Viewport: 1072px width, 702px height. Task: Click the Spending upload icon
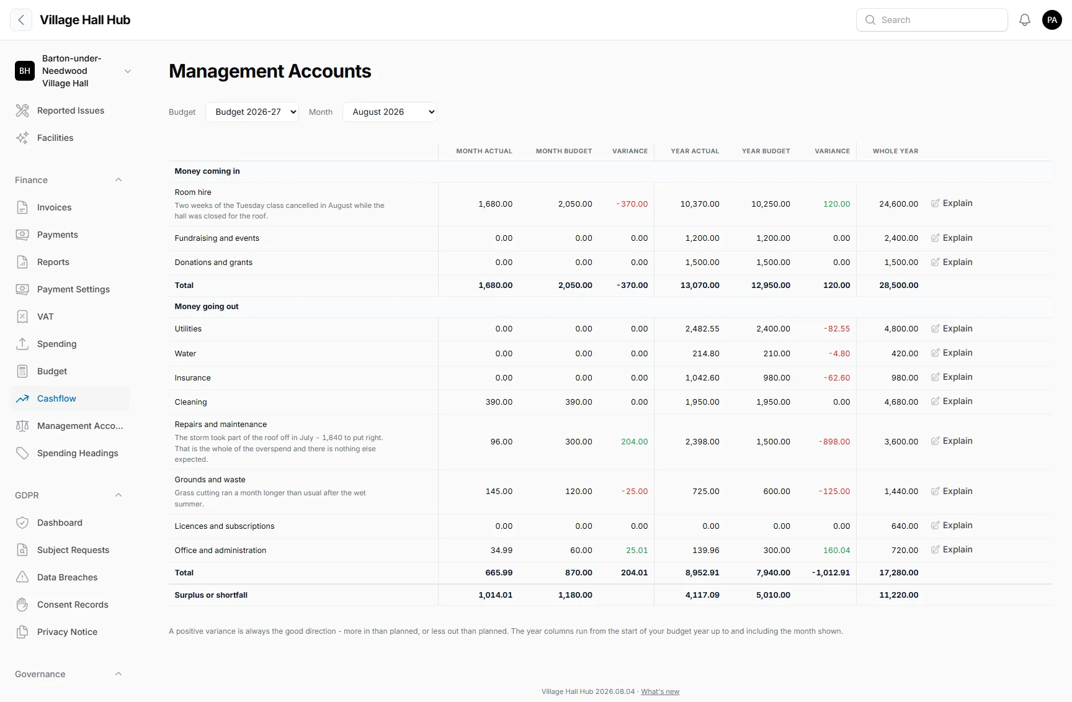click(22, 344)
